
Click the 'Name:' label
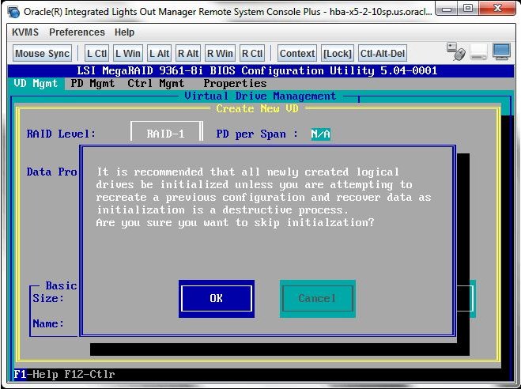click(x=48, y=323)
